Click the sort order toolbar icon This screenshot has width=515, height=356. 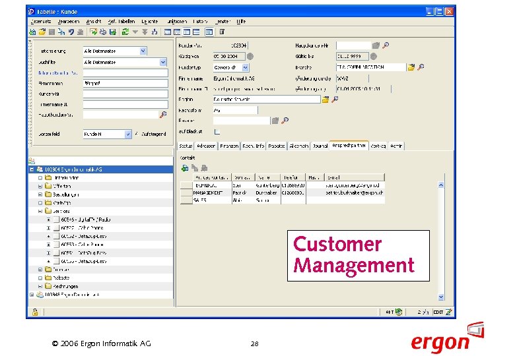154,32
